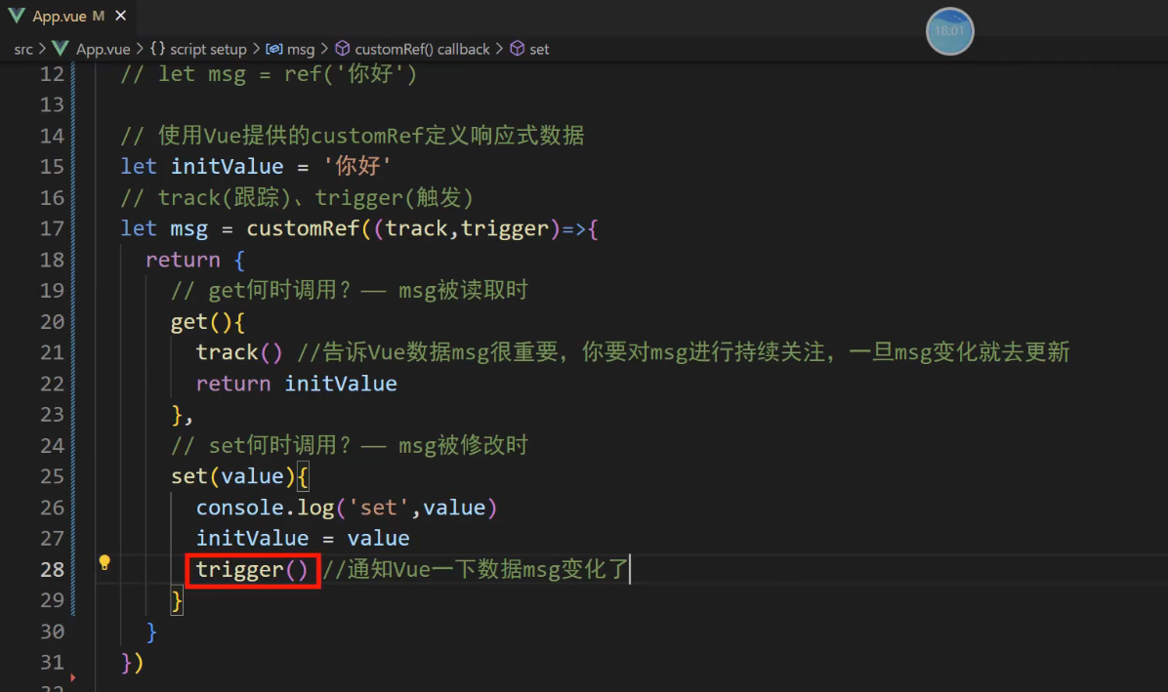Open the App.vue editor tab
The height and width of the screenshot is (692, 1168).
click(67, 16)
